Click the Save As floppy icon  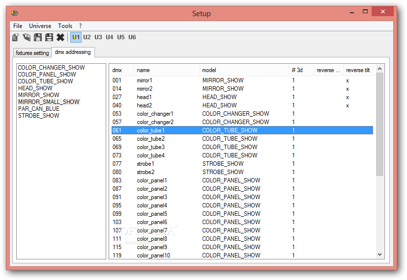(49, 37)
